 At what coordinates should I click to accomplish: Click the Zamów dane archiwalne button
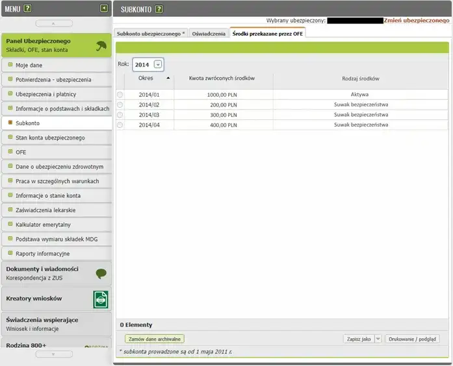155,339
